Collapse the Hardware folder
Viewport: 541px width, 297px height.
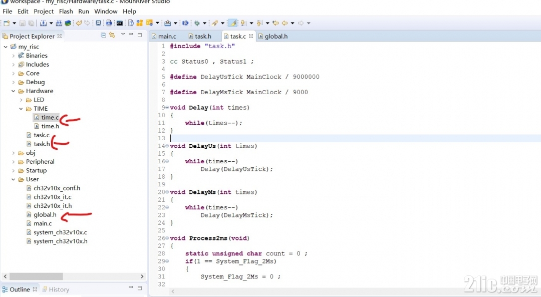(x=14, y=91)
